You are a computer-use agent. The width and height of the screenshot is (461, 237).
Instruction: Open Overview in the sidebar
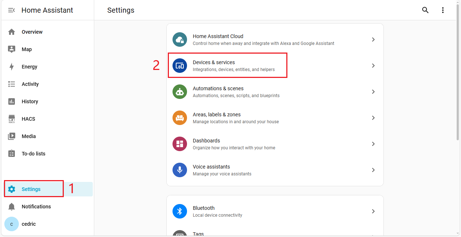[32, 32]
